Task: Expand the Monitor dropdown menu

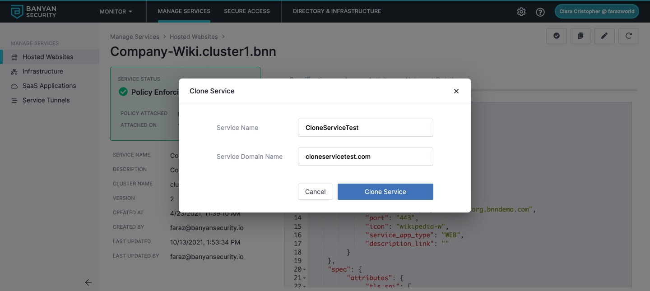Action: [116, 11]
